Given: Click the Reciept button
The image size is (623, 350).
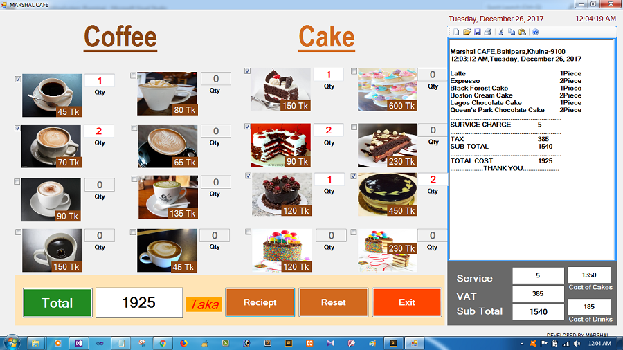Looking at the screenshot, I should pos(260,302).
